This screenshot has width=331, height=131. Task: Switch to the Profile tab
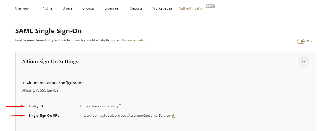pos(47,8)
